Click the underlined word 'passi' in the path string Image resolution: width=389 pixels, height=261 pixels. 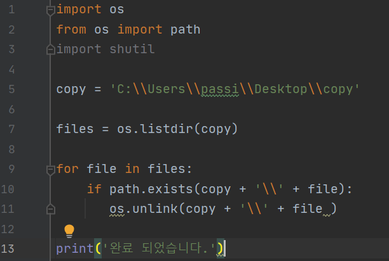(220, 89)
